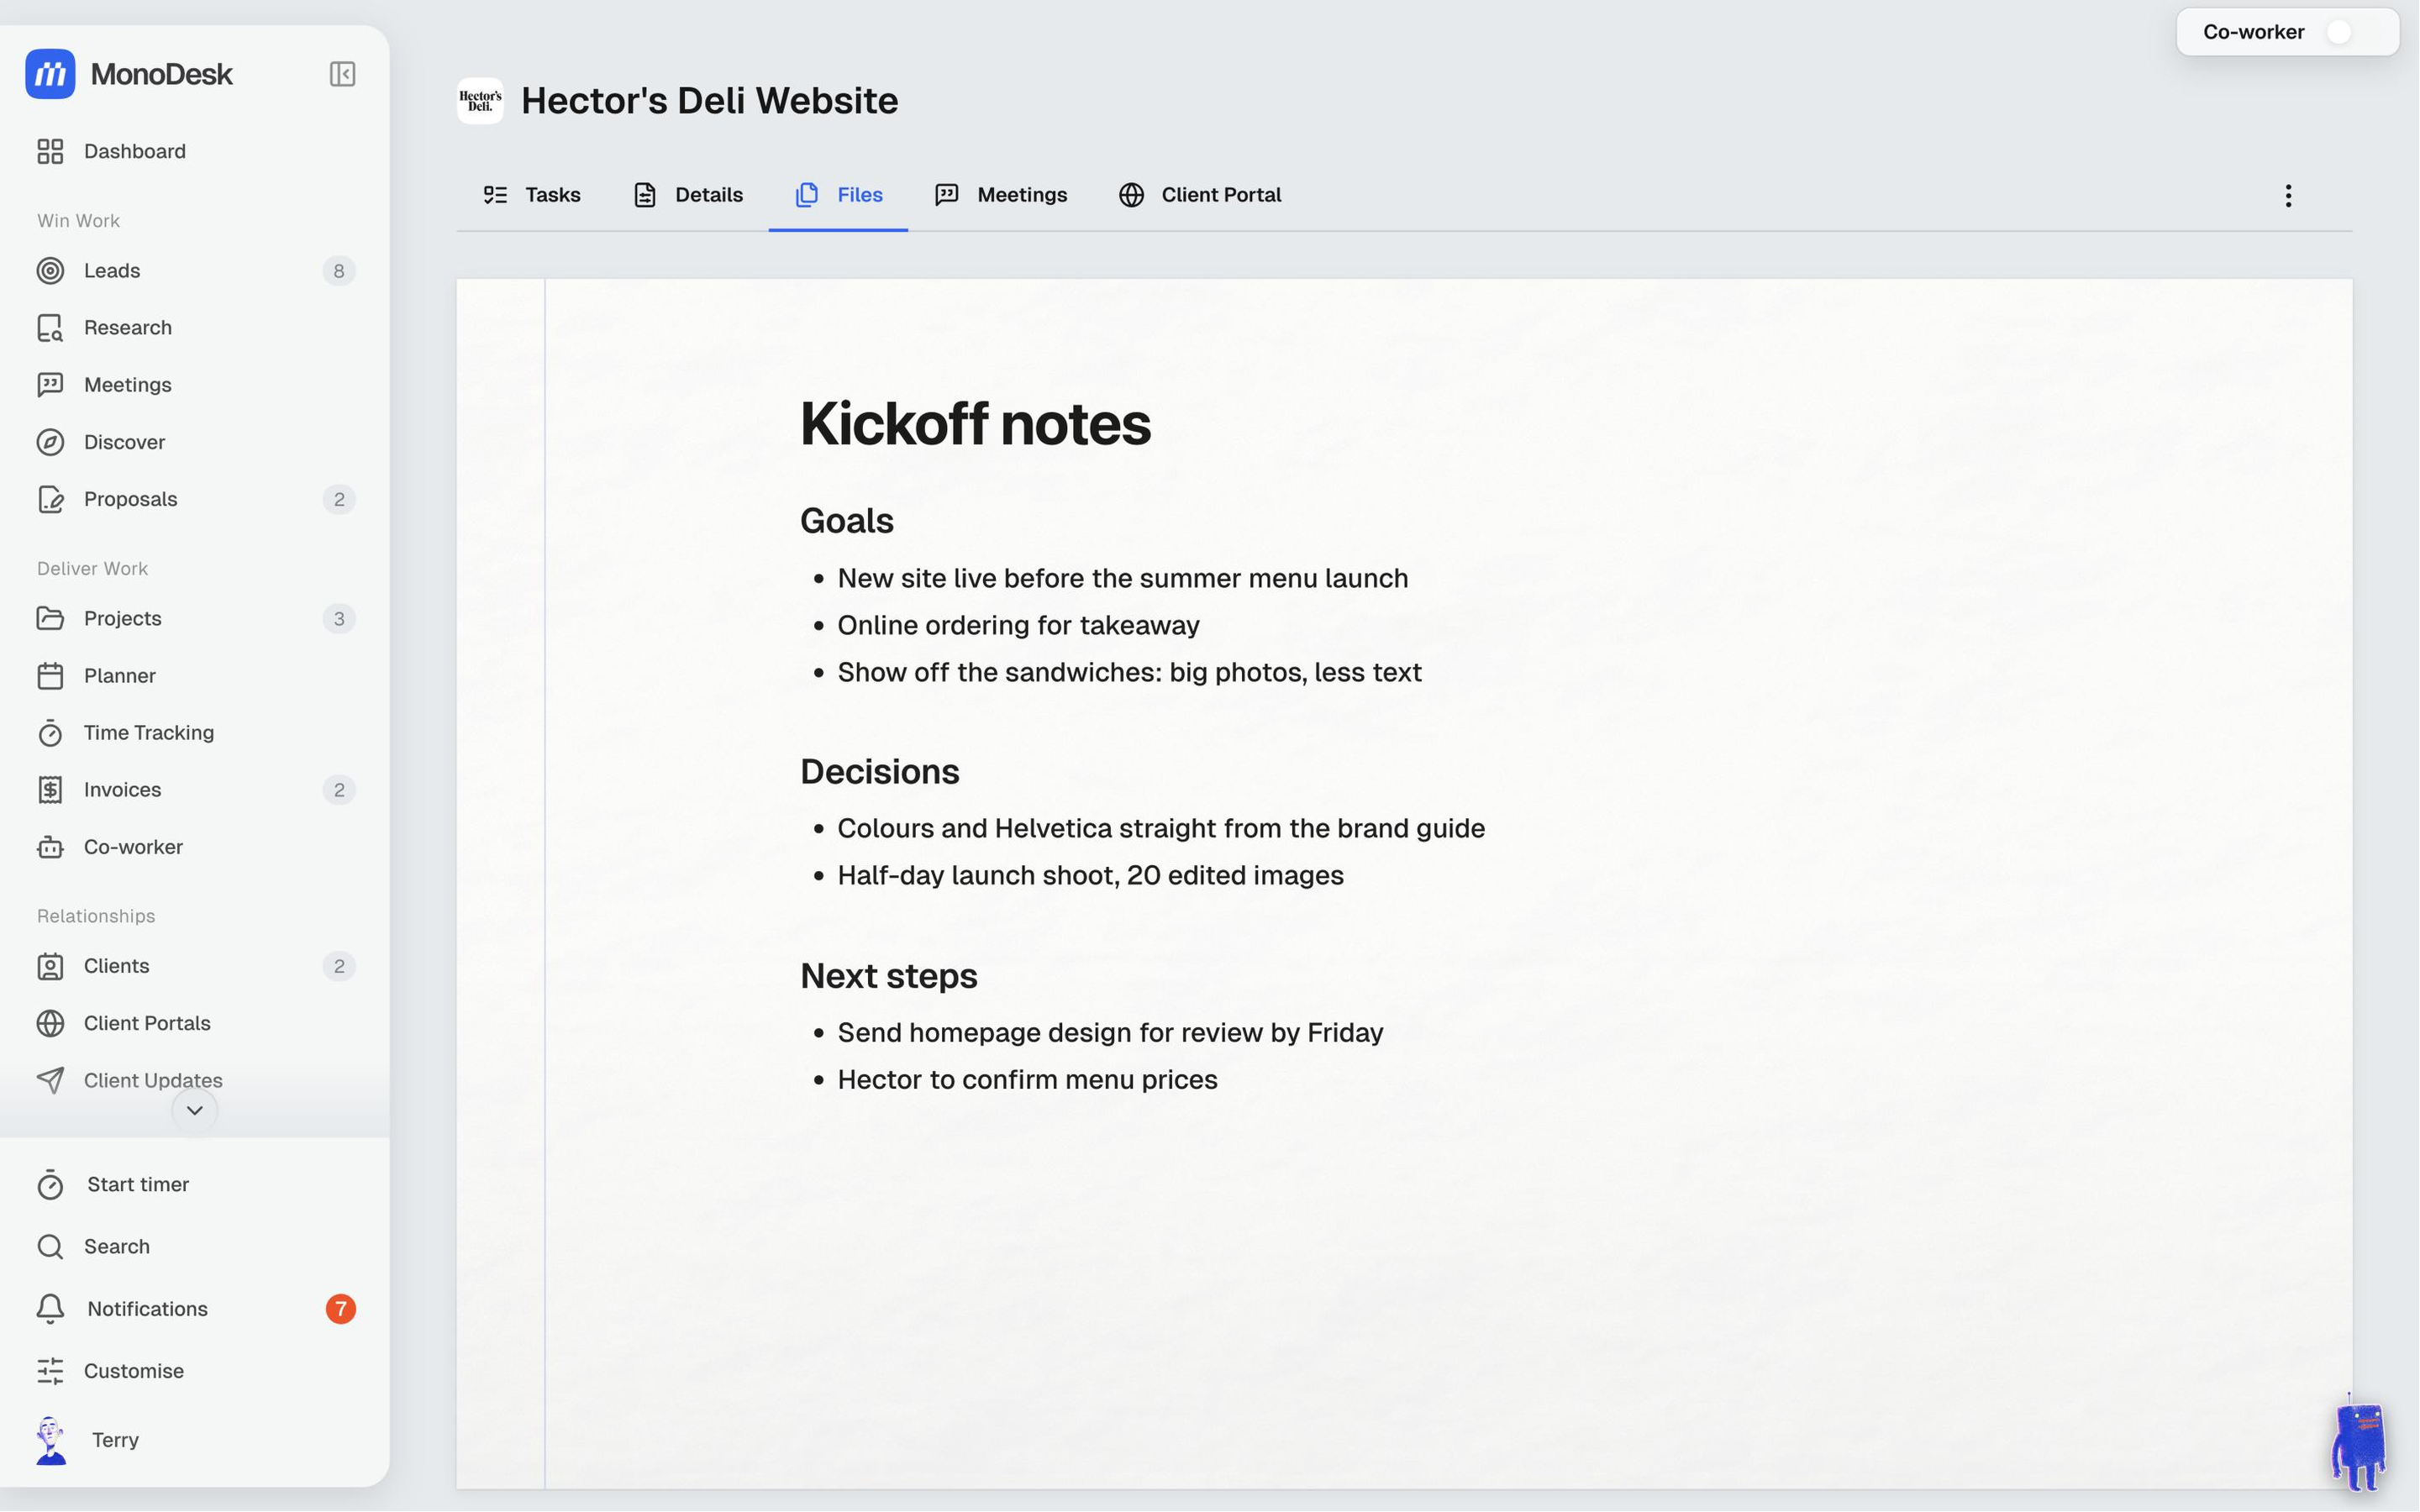Open Projects folder icon
Image resolution: width=2420 pixels, height=1512 pixels.
pos(50,619)
